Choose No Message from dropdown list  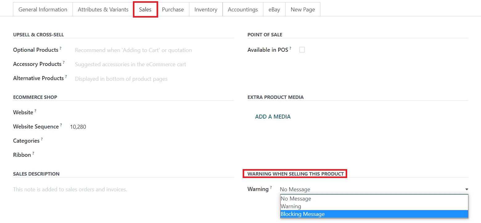point(296,199)
